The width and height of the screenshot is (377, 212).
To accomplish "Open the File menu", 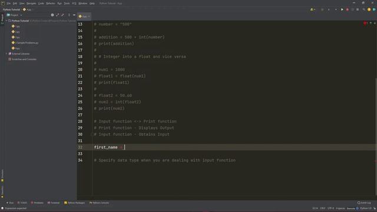I will [9, 4].
